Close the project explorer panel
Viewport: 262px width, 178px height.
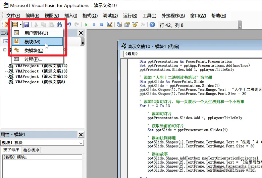[x=81, y=33]
